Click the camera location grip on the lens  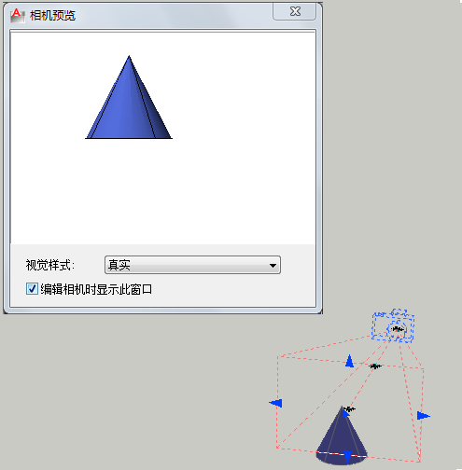[x=397, y=329]
